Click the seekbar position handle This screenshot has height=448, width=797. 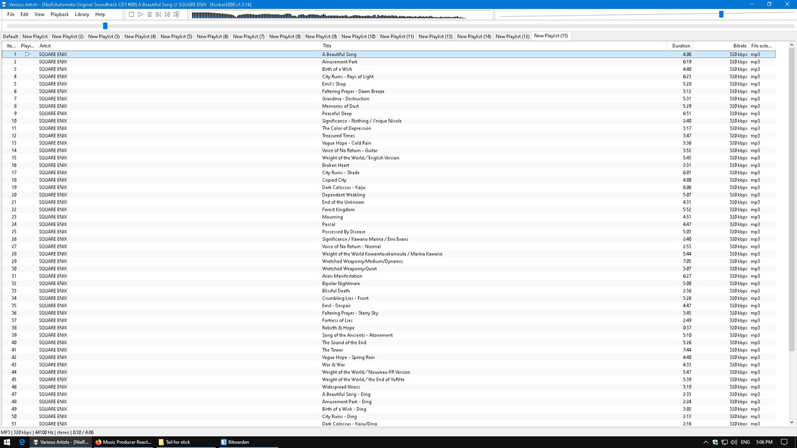click(105, 26)
